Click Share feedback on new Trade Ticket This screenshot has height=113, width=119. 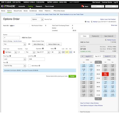[x=72, y=14]
